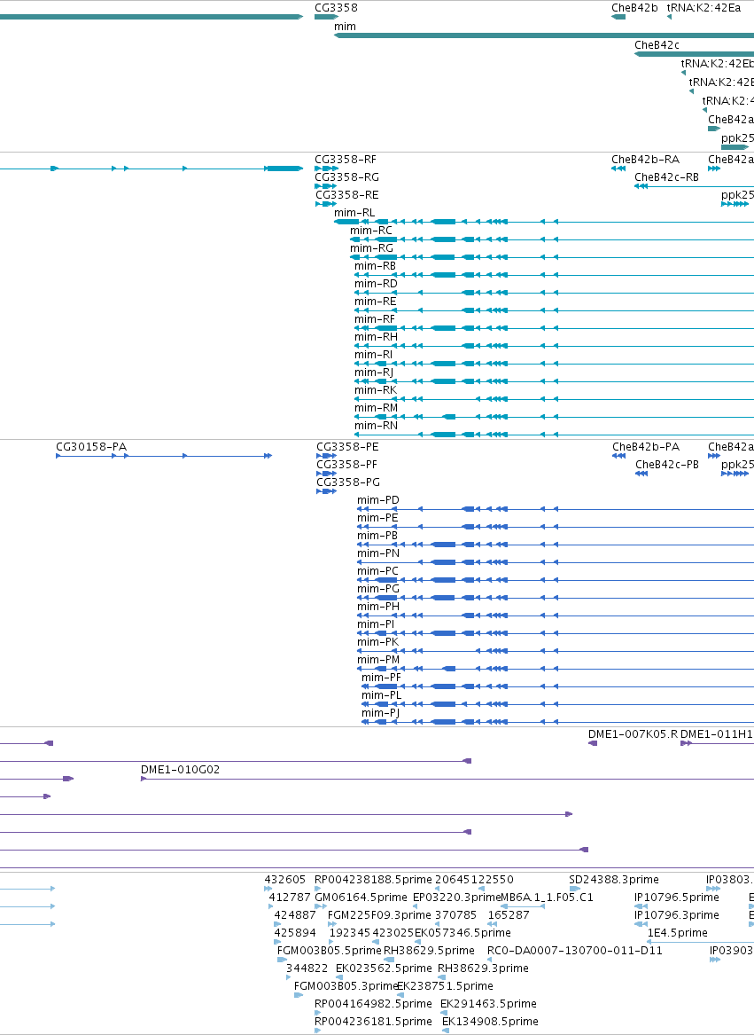Image resolution: width=754 pixels, height=1035 pixels.
Task: Select the EP03220.3prime EST label
Action: (456, 898)
